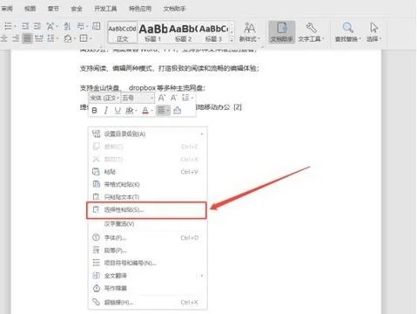The image size is (417, 314).
Task: Toggle Italic in the mini toolbar
Action: tap(106, 110)
